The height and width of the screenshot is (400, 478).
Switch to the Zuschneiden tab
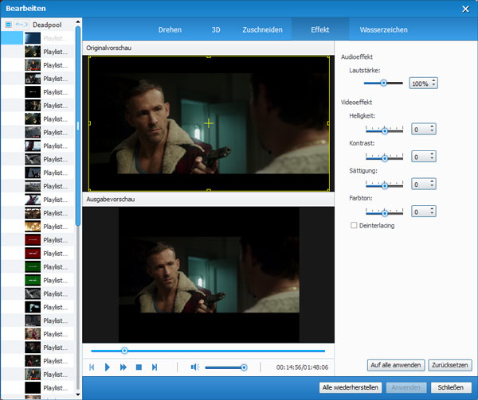point(261,29)
